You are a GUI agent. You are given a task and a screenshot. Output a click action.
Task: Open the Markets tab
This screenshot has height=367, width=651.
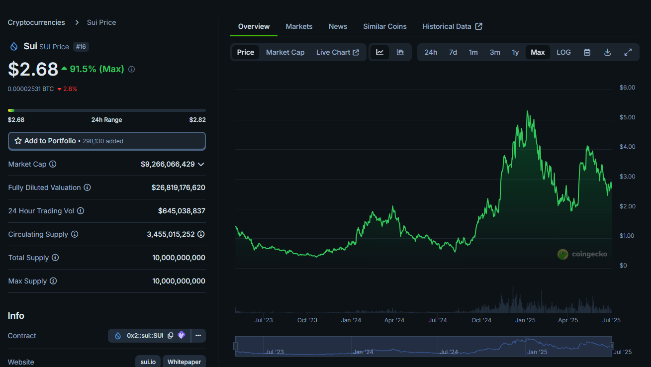299,26
